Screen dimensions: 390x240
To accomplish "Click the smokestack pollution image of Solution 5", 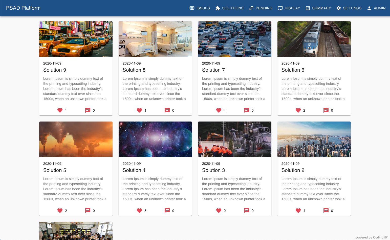I will click(76, 139).
